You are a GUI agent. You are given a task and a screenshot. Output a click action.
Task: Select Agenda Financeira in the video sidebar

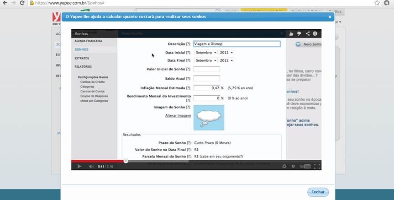point(88,41)
